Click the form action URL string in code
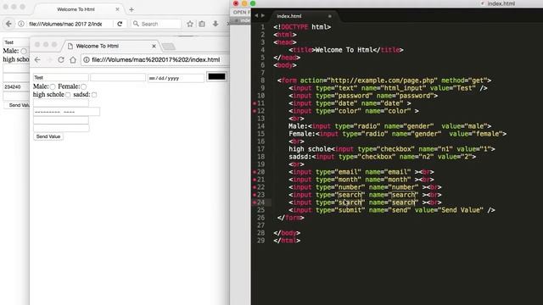This screenshot has height=305, width=543. pyautogui.click(x=383, y=80)
